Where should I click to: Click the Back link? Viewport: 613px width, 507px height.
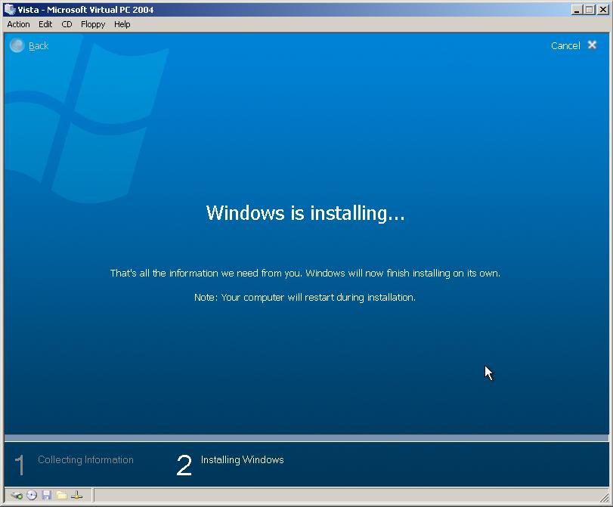[39, 46]
